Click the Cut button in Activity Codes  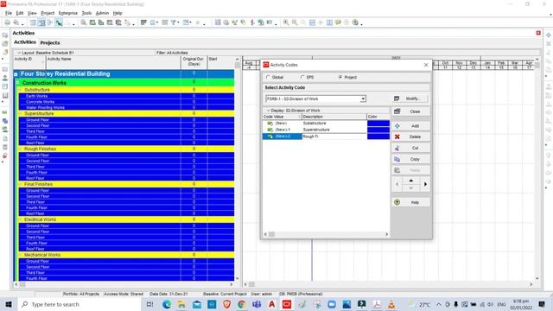(x=411, y=148)
